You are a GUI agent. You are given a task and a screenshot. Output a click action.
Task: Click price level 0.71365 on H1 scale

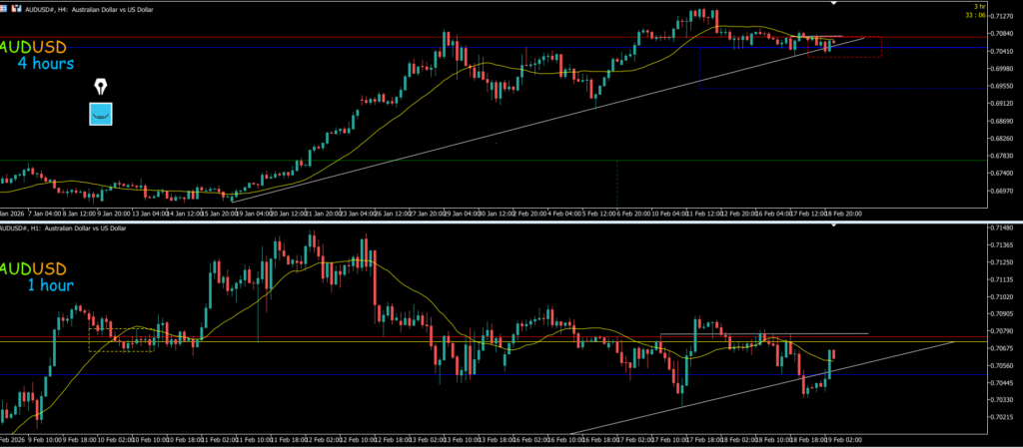(999, 245)
